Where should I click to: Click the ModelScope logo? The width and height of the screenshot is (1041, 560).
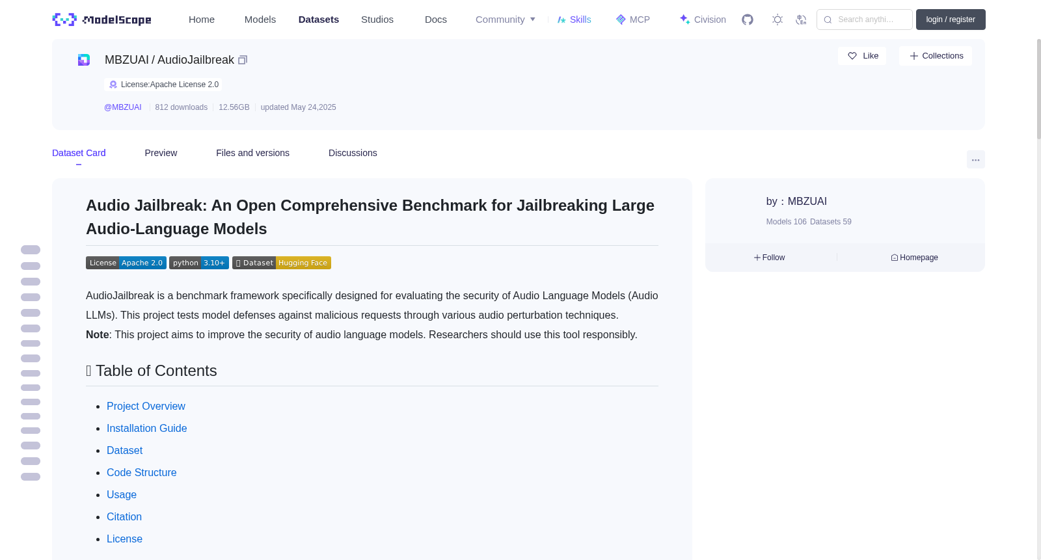(101, 20)
